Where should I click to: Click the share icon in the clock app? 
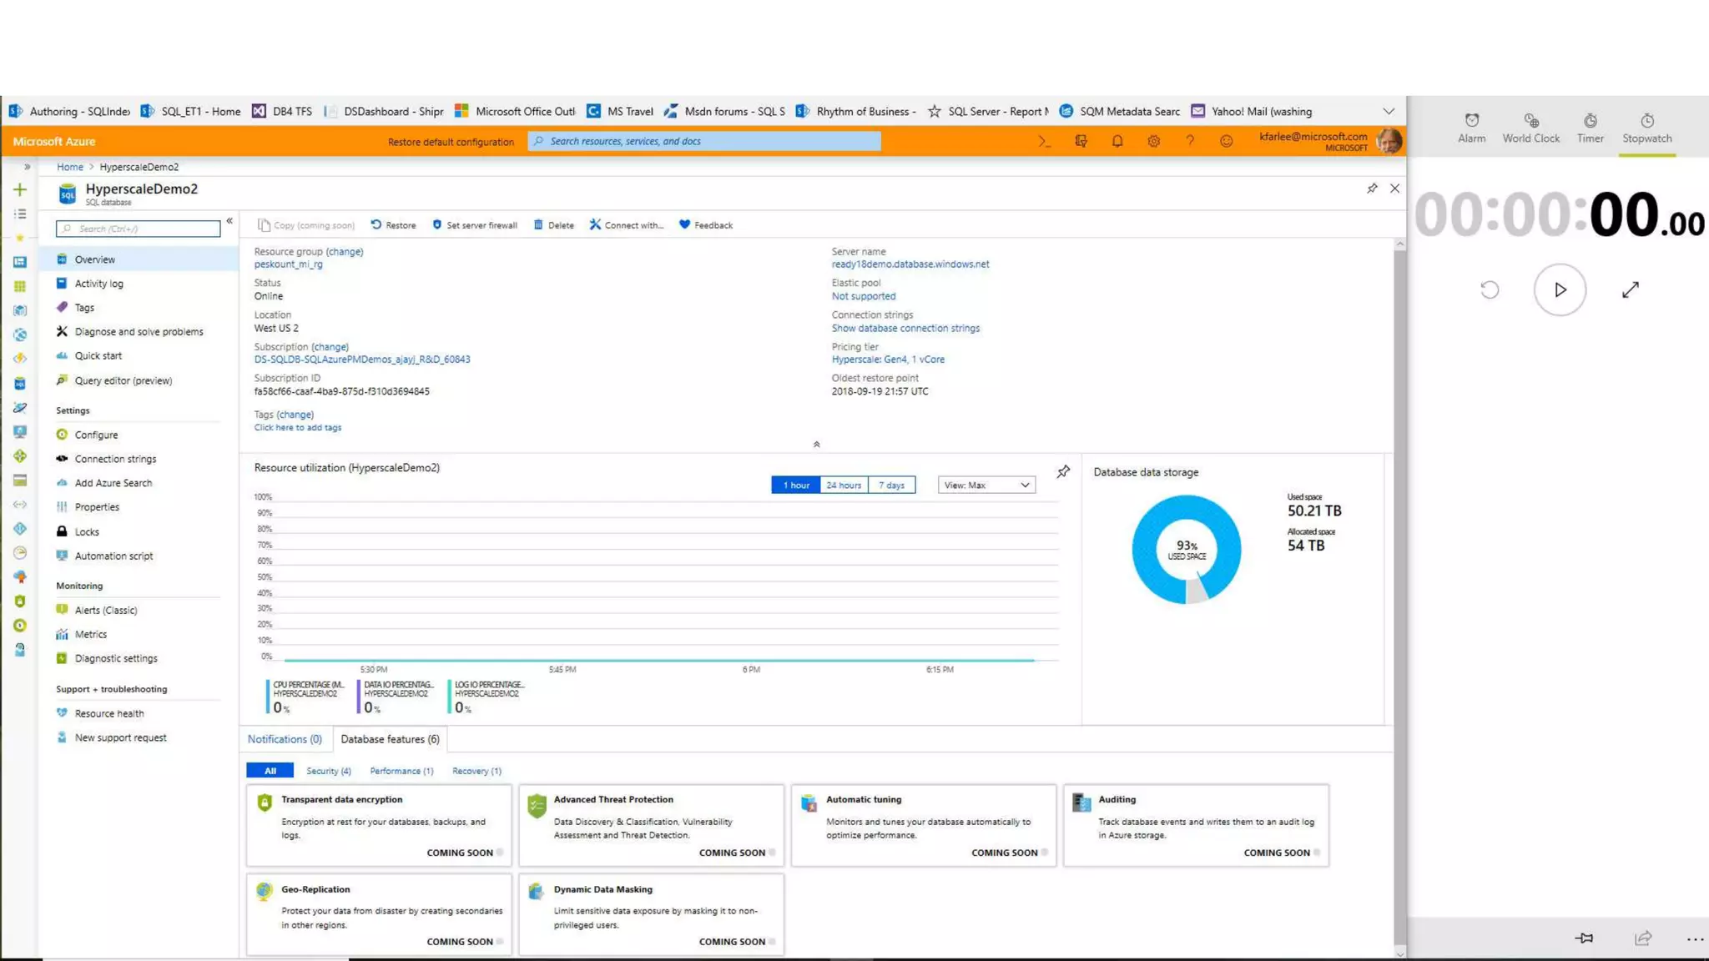[x=1643, y=938]
